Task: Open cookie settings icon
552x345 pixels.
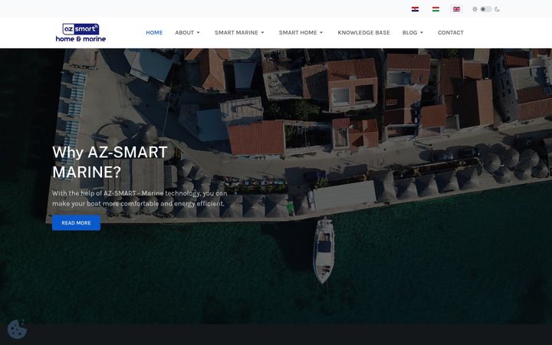Action: 17,329
